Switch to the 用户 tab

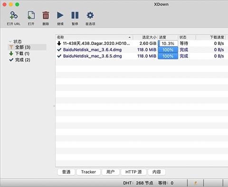point(111,172)
